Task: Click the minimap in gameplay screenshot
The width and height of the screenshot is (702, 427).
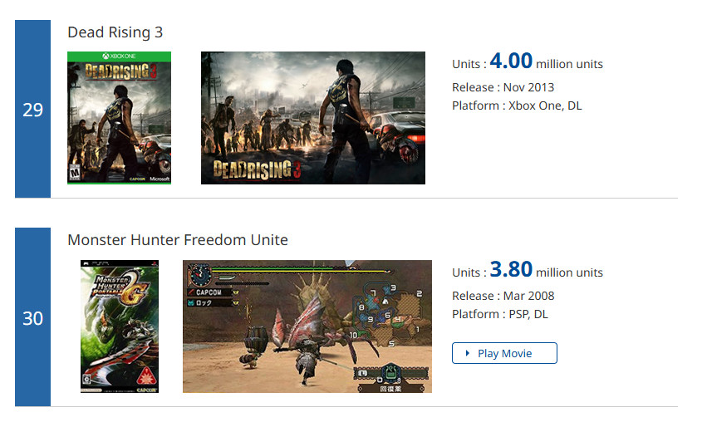Action: point(388,314)
